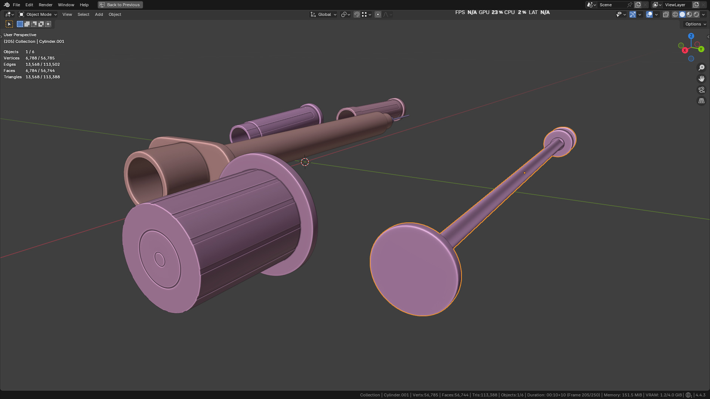Image resolution: width=710 pixels, height=399 pixels.
Task: Expand the Options dropdown
Action: 695,24
